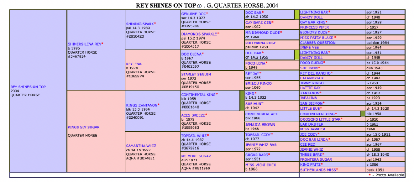The height and width of the screenshot is (182, 414).
Task: Open the SUE HUNT link
Action: click(254, 104)
